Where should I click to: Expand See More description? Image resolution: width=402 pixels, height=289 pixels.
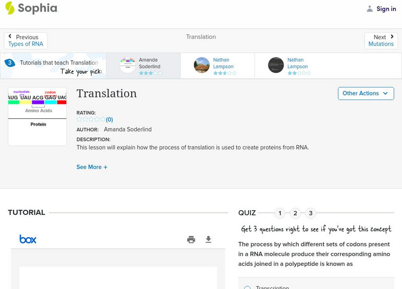tap(92, 167)
